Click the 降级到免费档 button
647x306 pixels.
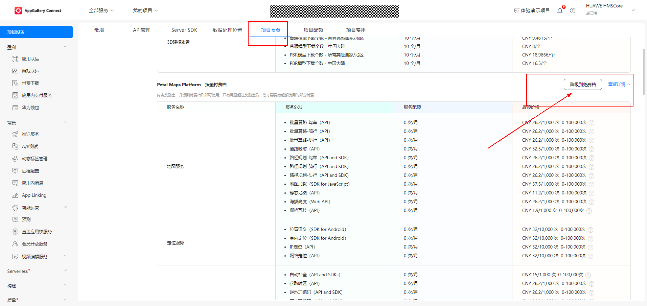(x=583, y=85)
